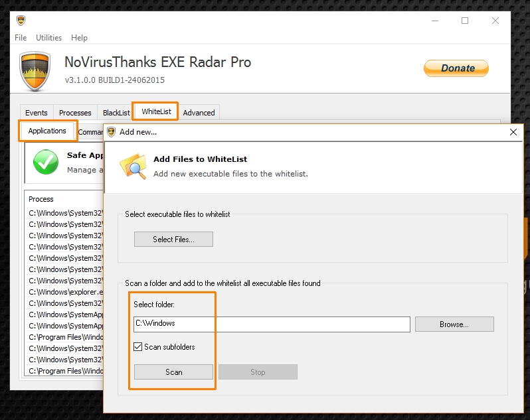Click the Select folder path input field

[272, 324]
